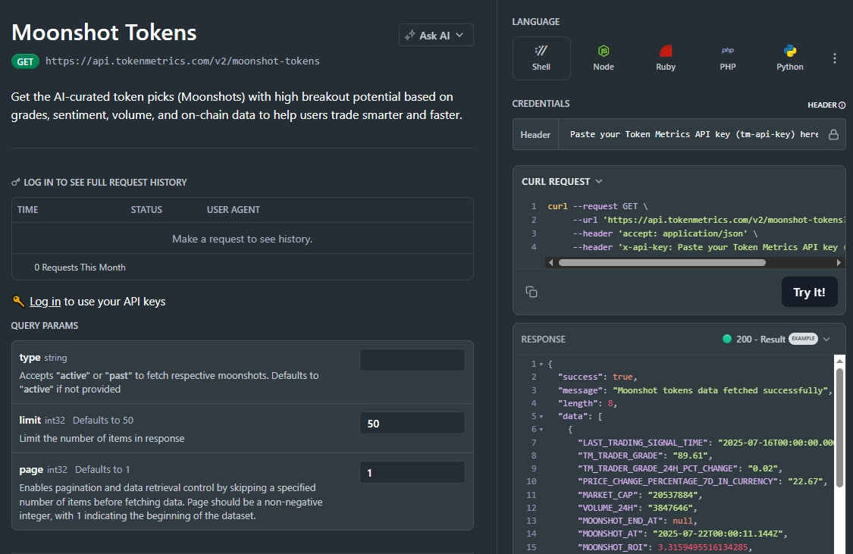This screenshot has height=554, width=853.
Task: Expand the CURL REQUEST dropdown
Action: click(599, 181)
